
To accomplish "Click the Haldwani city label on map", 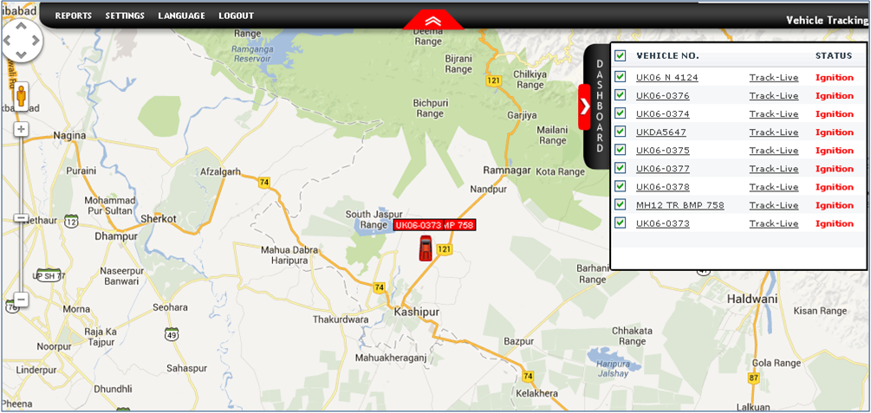I will [752, 299].
